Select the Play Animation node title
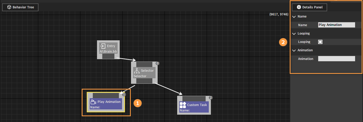The image size is (363, 122). (x=109, y=102)
